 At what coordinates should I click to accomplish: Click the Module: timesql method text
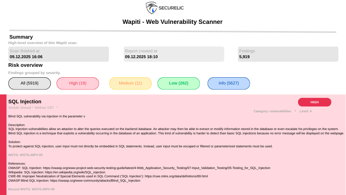33,108
